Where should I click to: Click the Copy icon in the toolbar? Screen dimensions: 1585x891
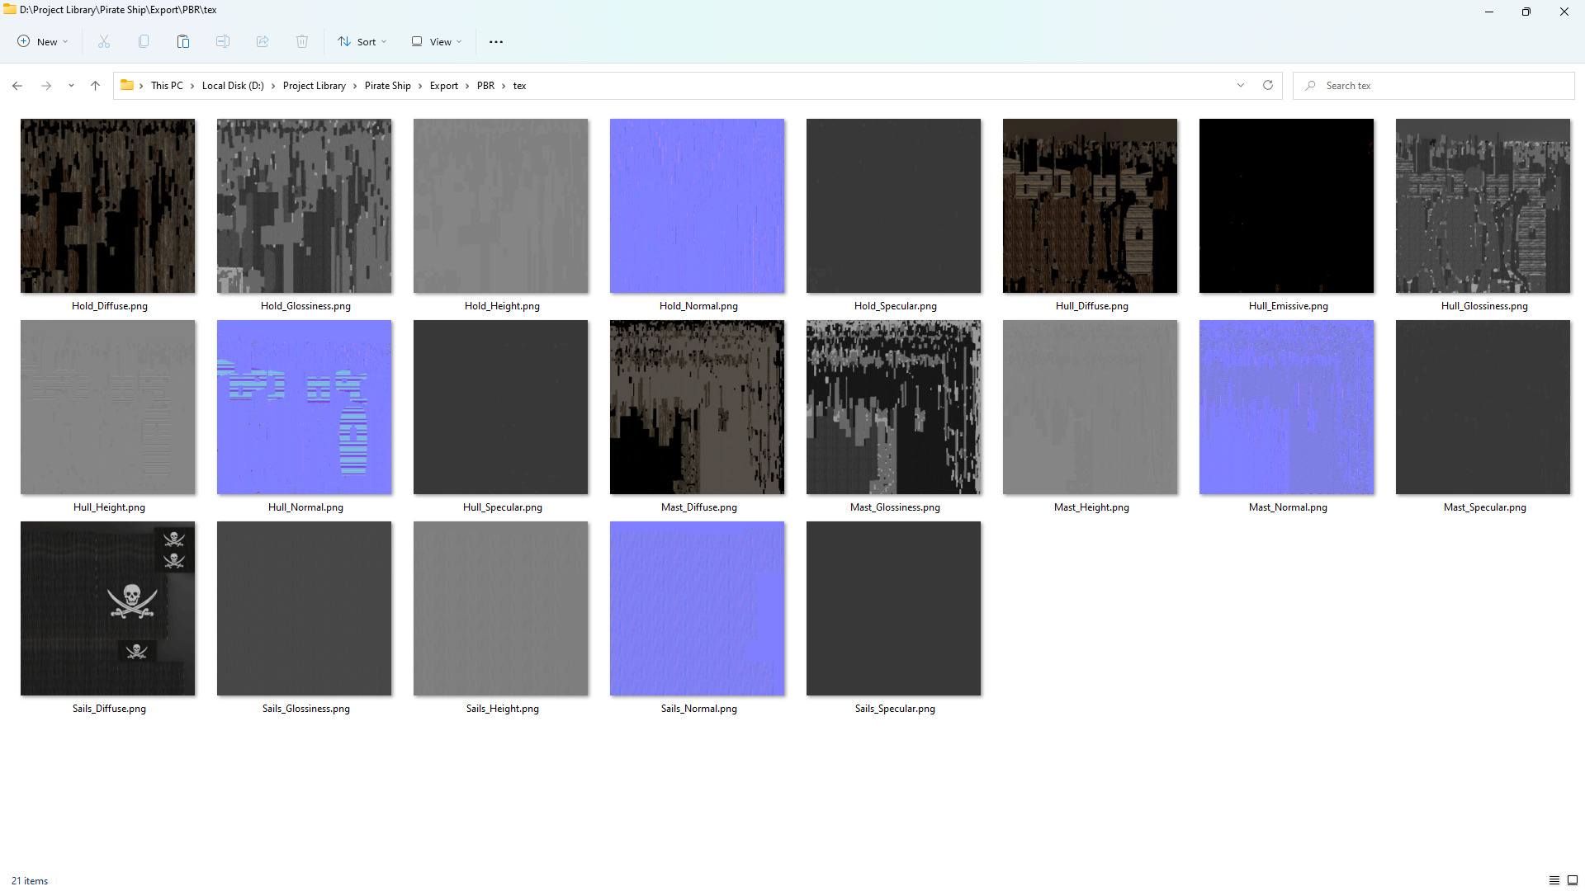(x=144, y=42)
